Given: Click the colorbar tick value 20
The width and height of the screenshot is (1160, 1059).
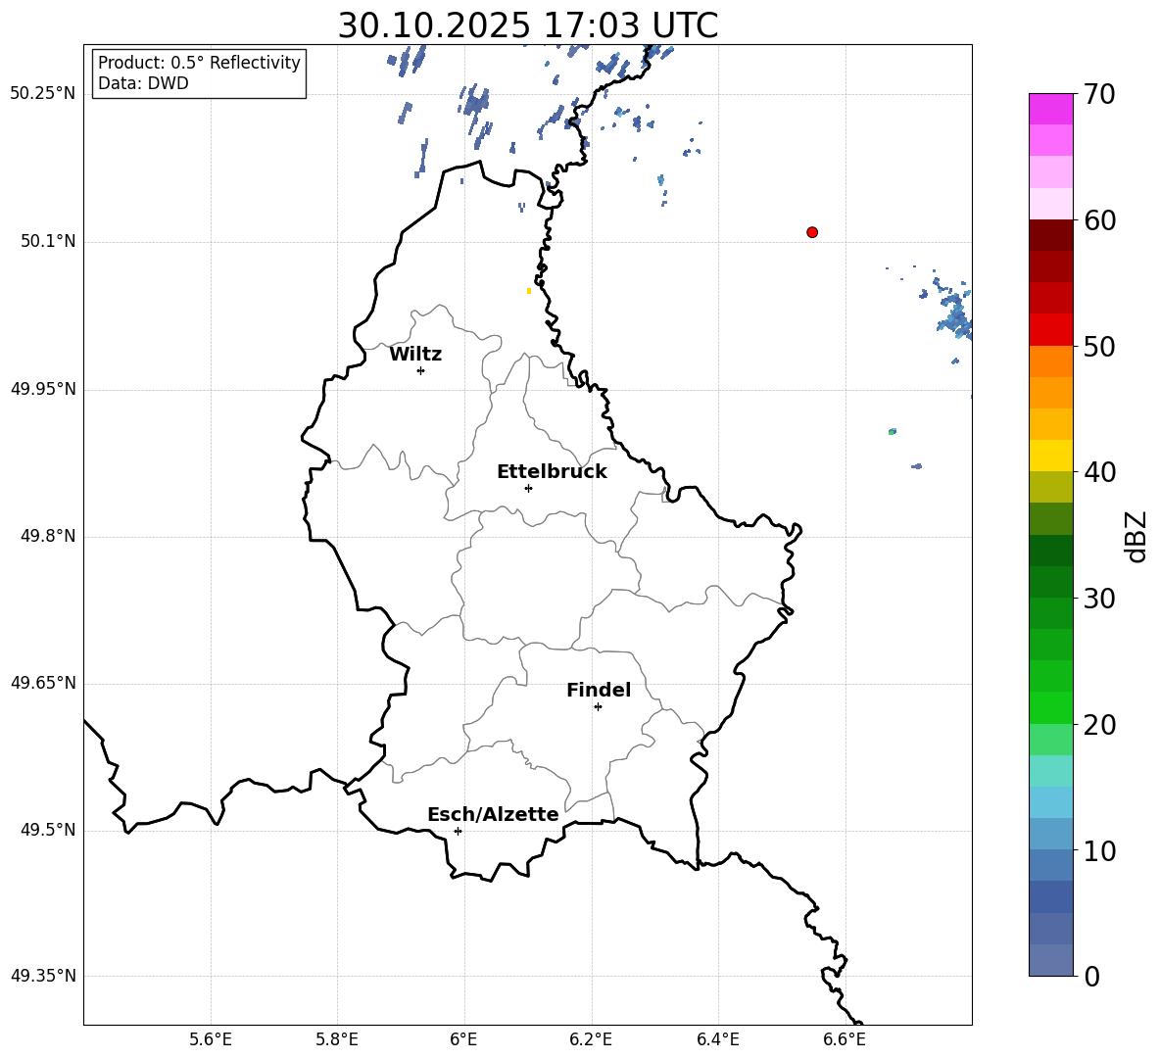Looking at the screenshot, I should pyautogui.click(x=1099, y=725).
